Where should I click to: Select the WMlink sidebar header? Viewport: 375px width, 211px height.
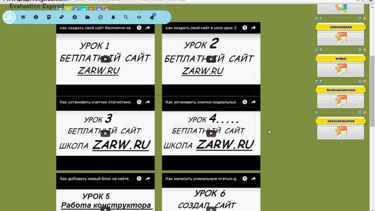tap(341, 59)
